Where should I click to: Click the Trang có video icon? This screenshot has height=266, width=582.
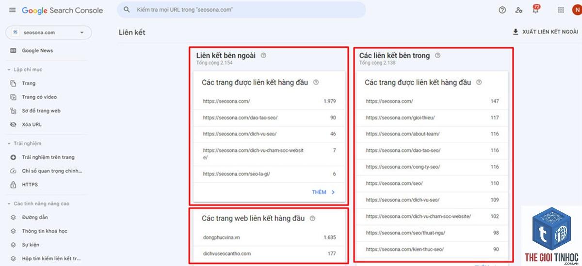13,97
